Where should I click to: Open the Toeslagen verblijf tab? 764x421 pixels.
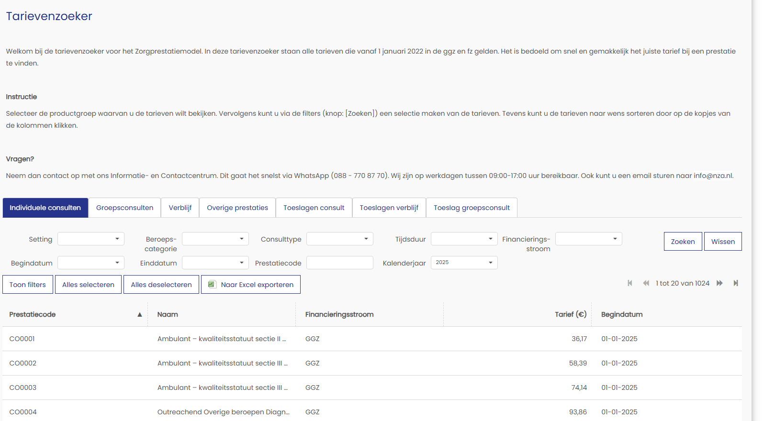[389, 208]
